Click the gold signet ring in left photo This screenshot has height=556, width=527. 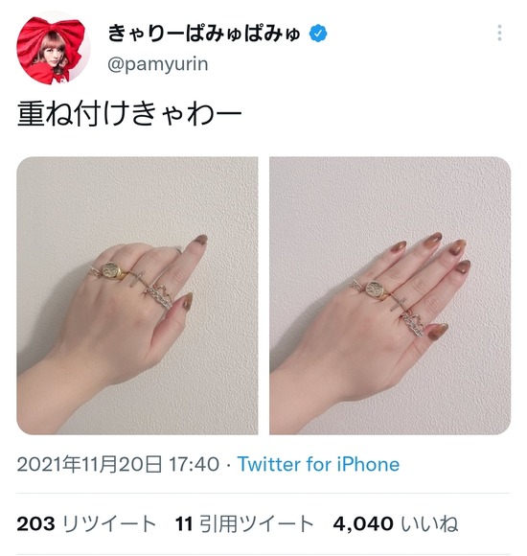tap(113, 270)
